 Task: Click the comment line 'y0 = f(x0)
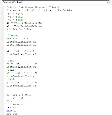click(x=15, y=14)
